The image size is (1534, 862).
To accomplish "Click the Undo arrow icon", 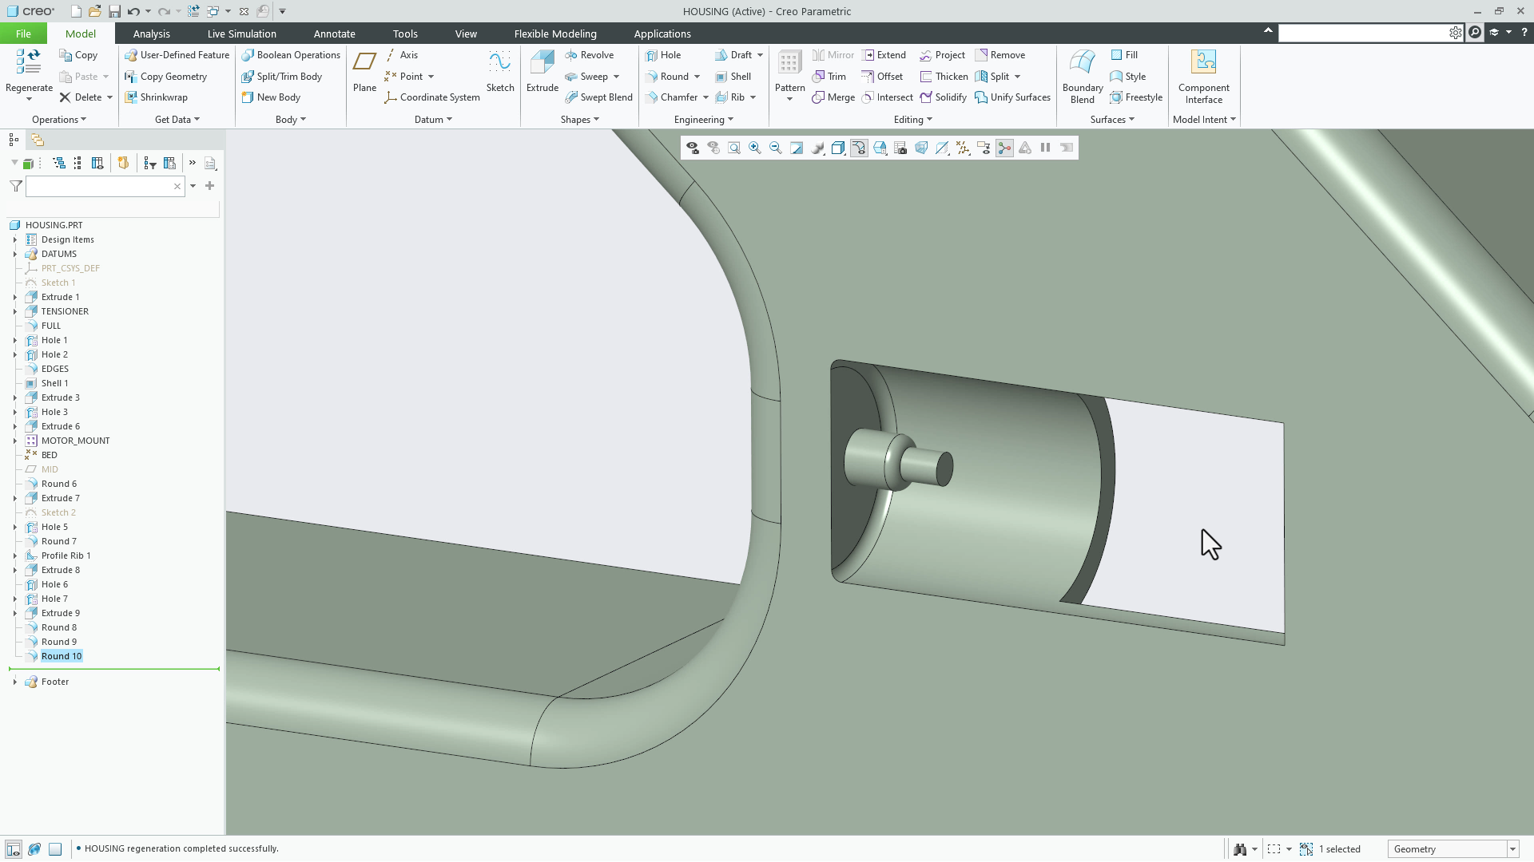I will 133,11.
